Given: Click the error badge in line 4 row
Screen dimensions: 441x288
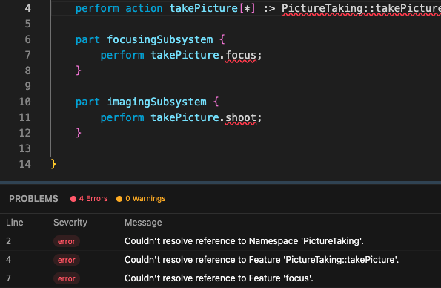Looking at the screenshot, I should coord(67,260).
